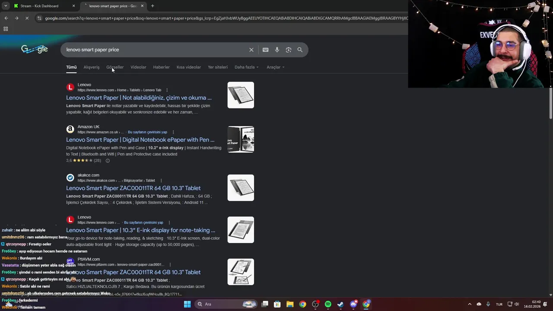The width and height of the screenshot is (553, 311).
Task: Open the on-screen keyboard input tool
Action: pos(265,50)
